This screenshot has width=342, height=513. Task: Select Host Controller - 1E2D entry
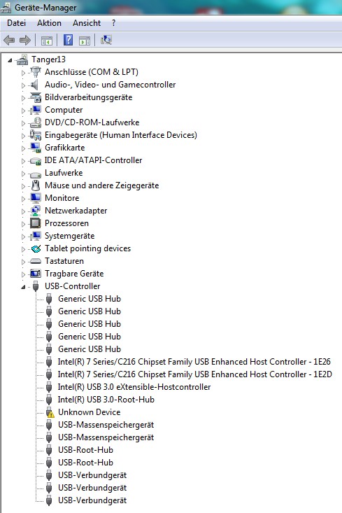coord(195,374)
